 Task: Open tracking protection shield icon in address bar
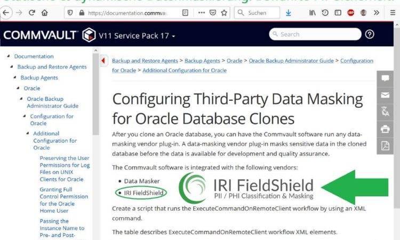point(70,13)
